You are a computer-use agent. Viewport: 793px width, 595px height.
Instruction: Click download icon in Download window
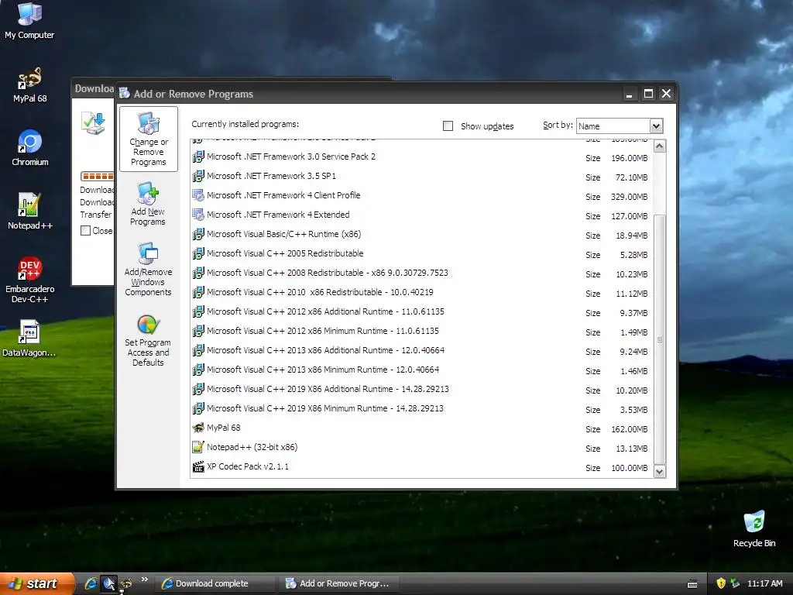pos(94,123)
